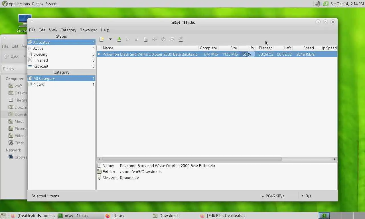Image resolution: width=365 pixels, height=219 pixels.
Task: Switch to freakleak-ds-rom taskbar window
Action: (33, 216)
